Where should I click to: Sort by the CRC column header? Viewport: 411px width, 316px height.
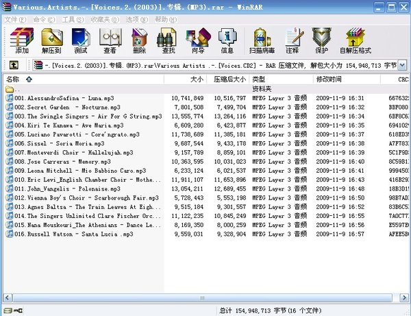(395, 80)
